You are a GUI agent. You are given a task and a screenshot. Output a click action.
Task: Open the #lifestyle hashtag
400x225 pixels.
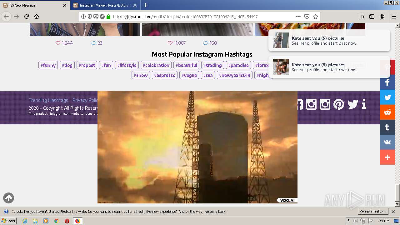click(127, 65)
